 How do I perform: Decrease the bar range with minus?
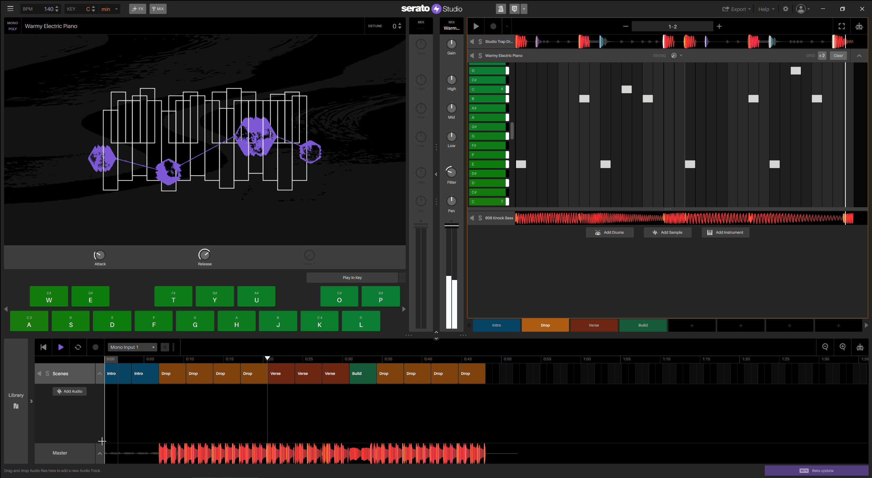(x=625, y=26)
